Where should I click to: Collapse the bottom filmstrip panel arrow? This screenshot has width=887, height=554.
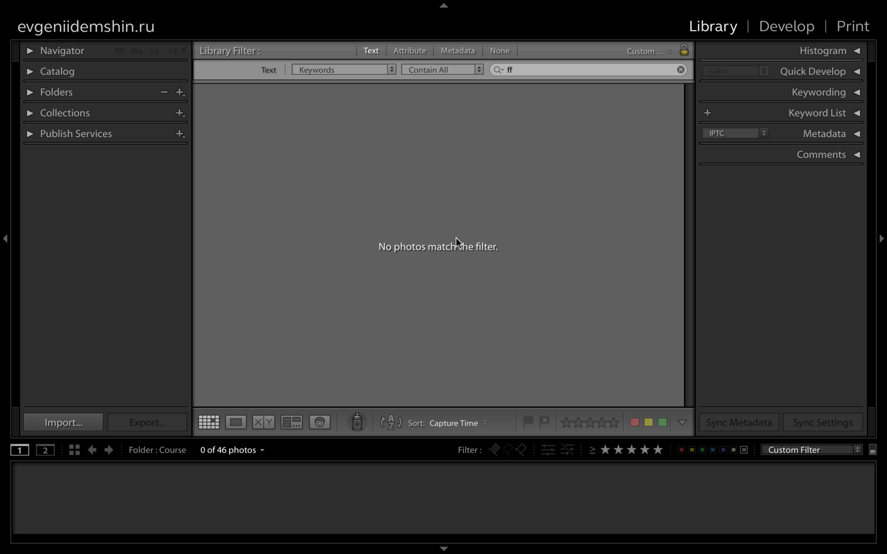coord(443,549)
